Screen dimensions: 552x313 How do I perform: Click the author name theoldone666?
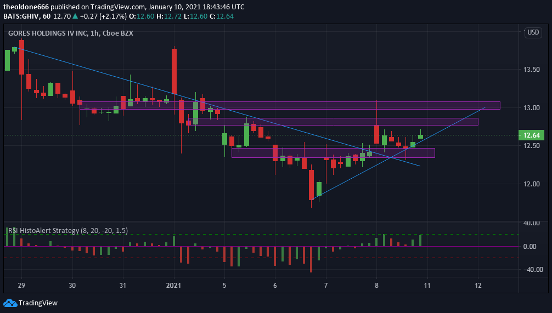26,7
